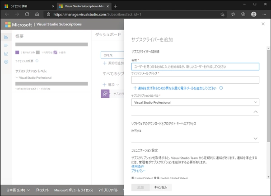Click the browser forward arrow
The image size is (271, 196).
(17, 14)
